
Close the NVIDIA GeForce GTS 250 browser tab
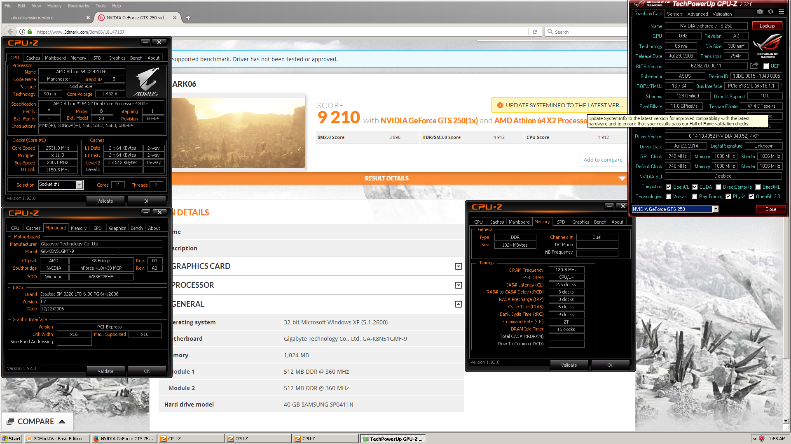[175, 18]
